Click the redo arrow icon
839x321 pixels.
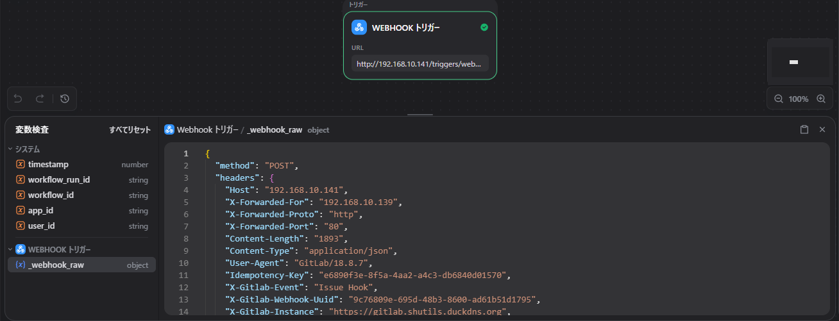point(40,99)
